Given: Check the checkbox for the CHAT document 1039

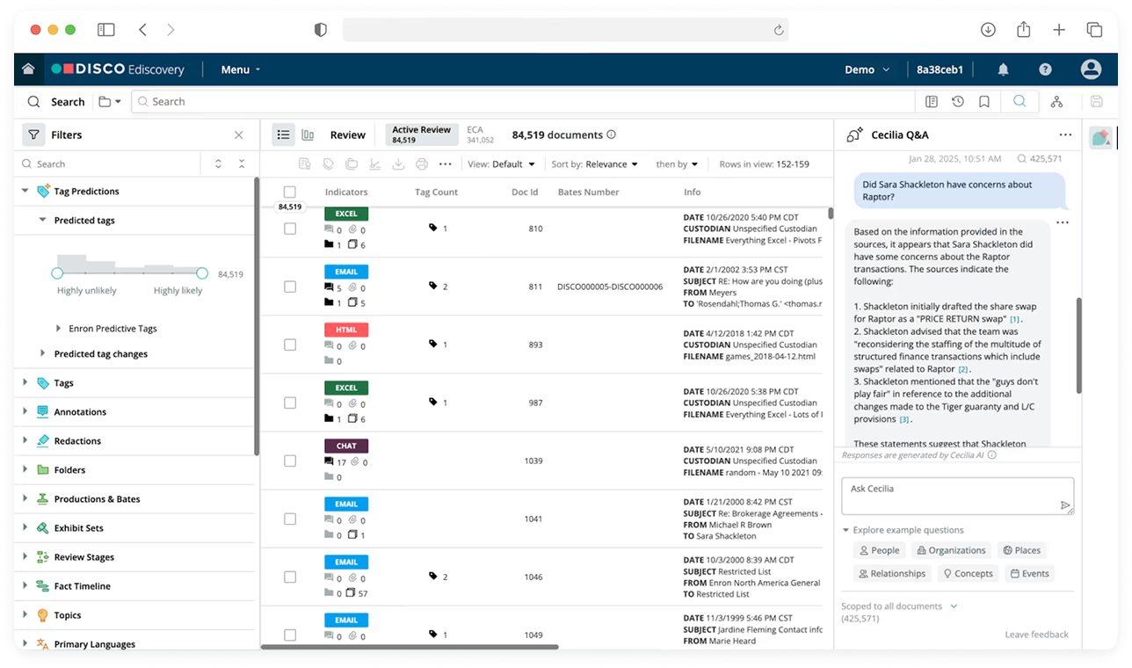Looking at the screenshot, I should click(289, 461).
